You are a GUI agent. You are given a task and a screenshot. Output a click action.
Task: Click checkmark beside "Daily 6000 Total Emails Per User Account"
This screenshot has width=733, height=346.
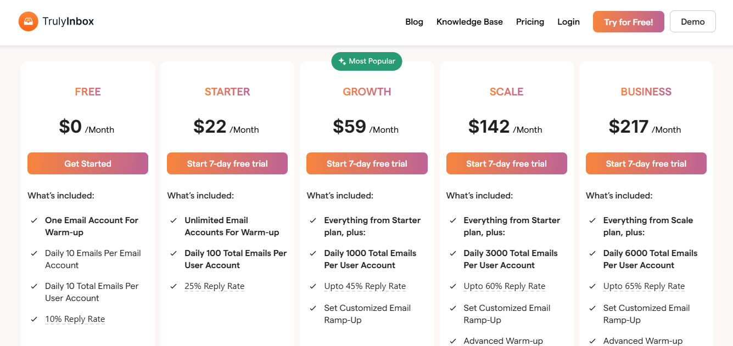point(591,253)
